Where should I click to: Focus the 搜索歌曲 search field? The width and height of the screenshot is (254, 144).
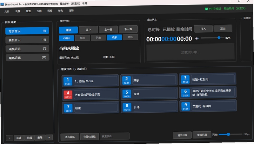pos(115,136)
